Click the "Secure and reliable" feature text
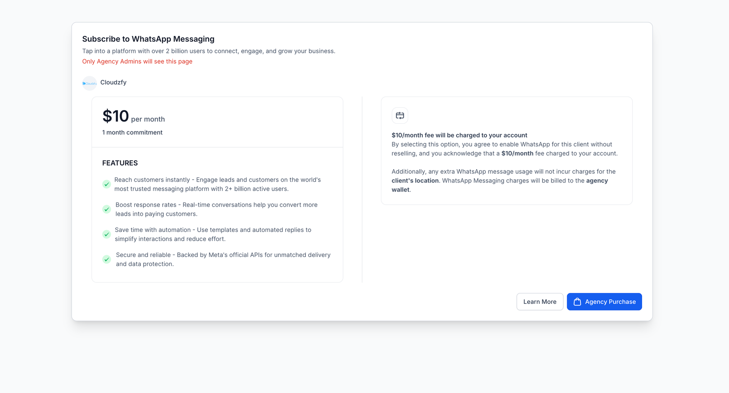The height and width of the screenshot is (393, 729). tap(223, 259)
